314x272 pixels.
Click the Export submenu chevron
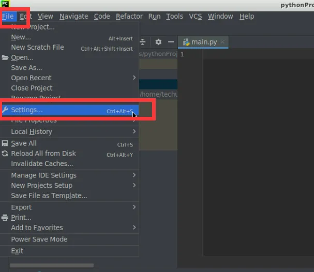[134, 207]
